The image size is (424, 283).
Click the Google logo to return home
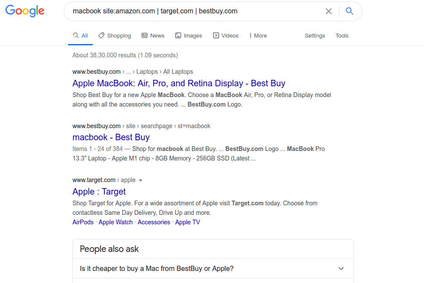coord(25,11)
